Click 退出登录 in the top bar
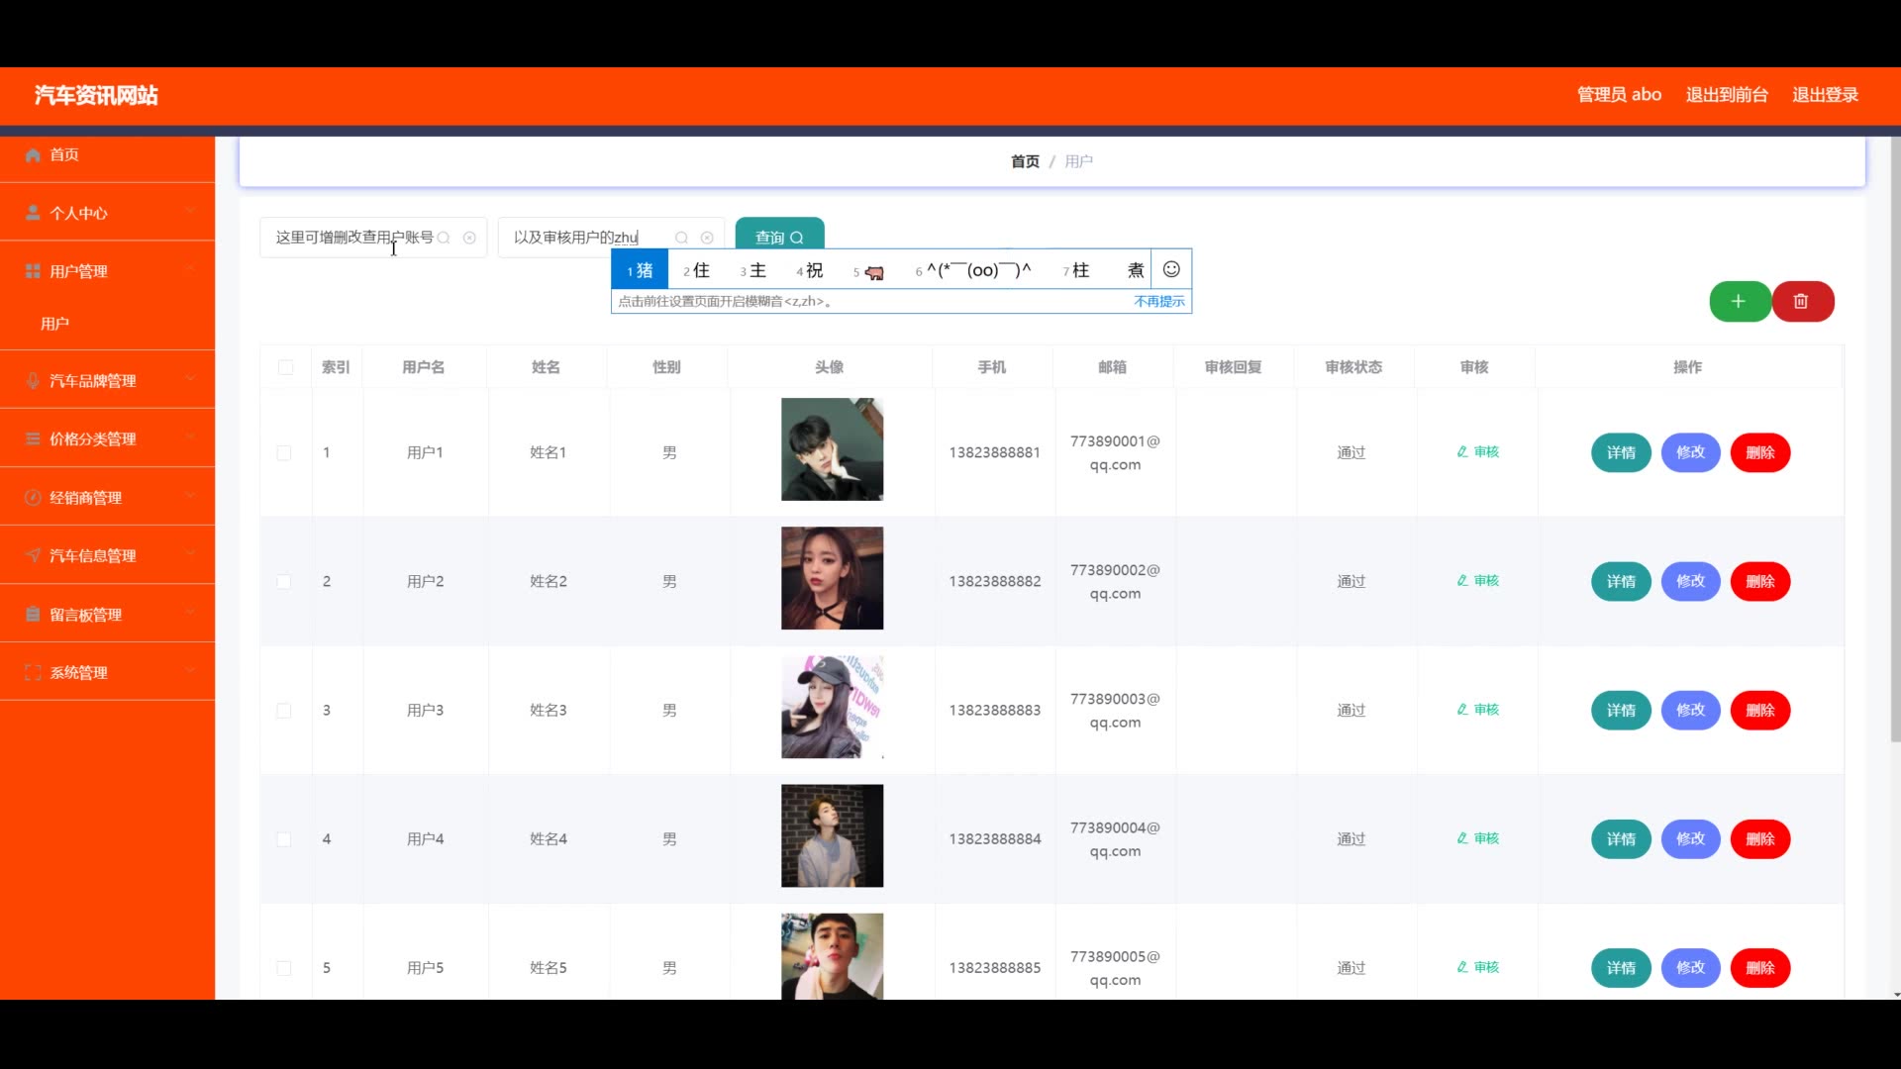 1825,95
